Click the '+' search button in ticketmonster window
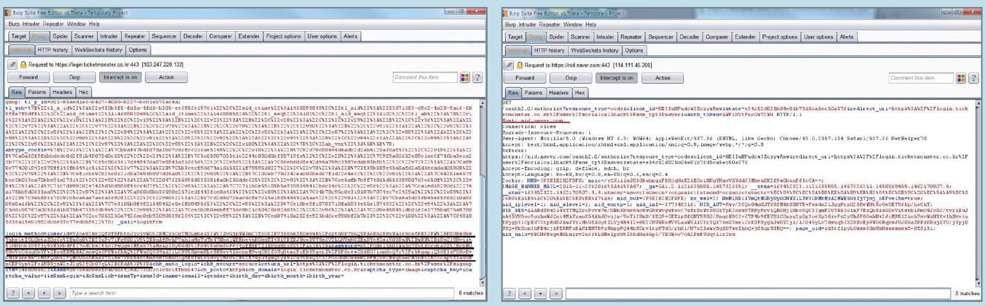986x306 pixels. (44, 293)
